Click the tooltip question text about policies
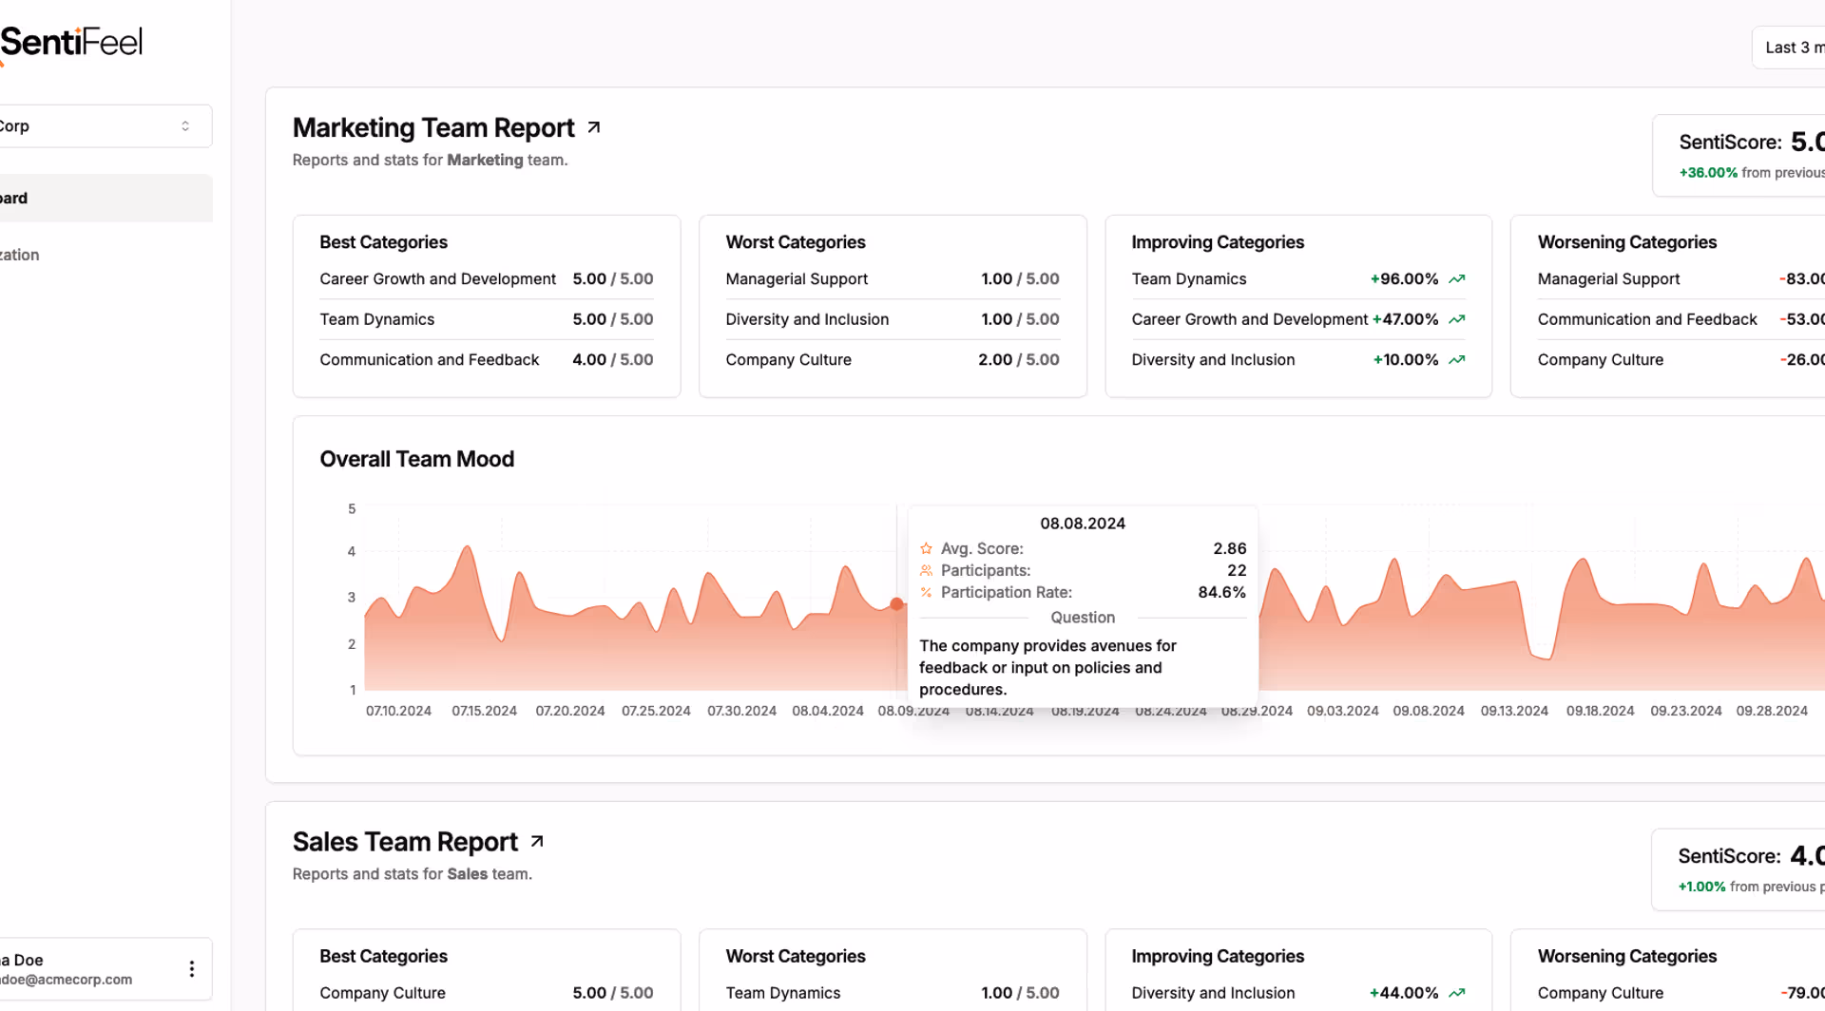The height and width of the screenshot is (1011, 1825). [x=1047, y=667]
